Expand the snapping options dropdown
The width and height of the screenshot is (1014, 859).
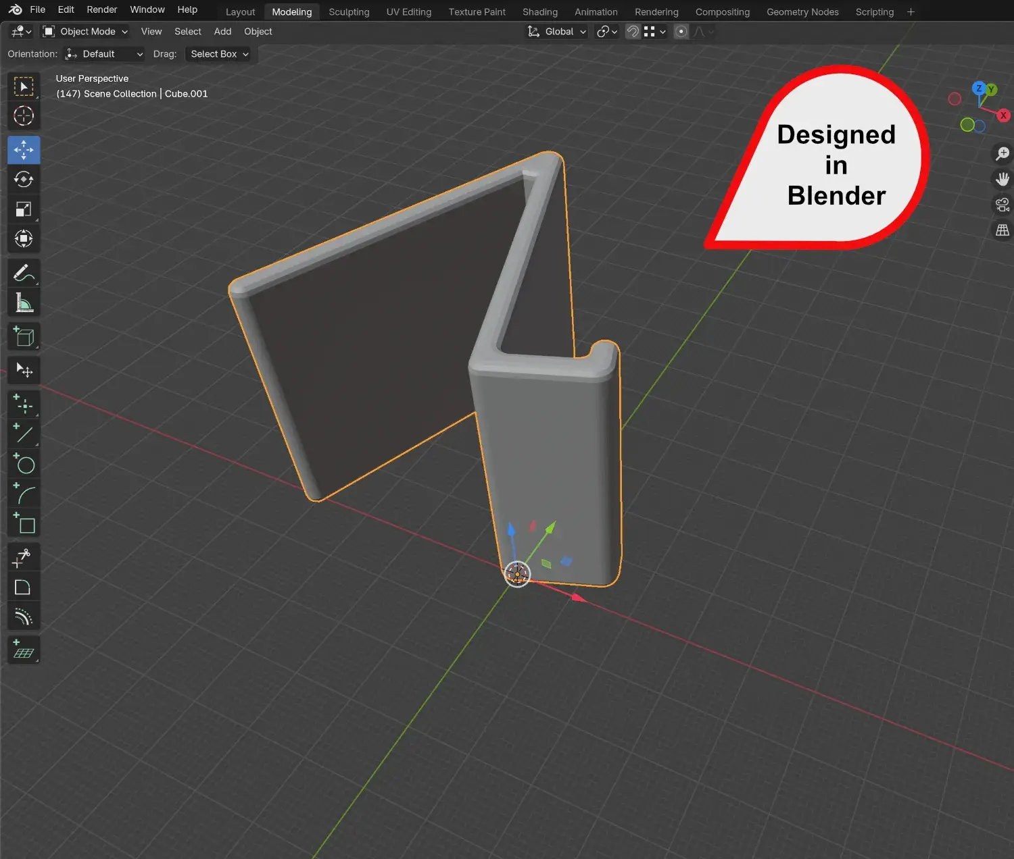coord(656,32)
